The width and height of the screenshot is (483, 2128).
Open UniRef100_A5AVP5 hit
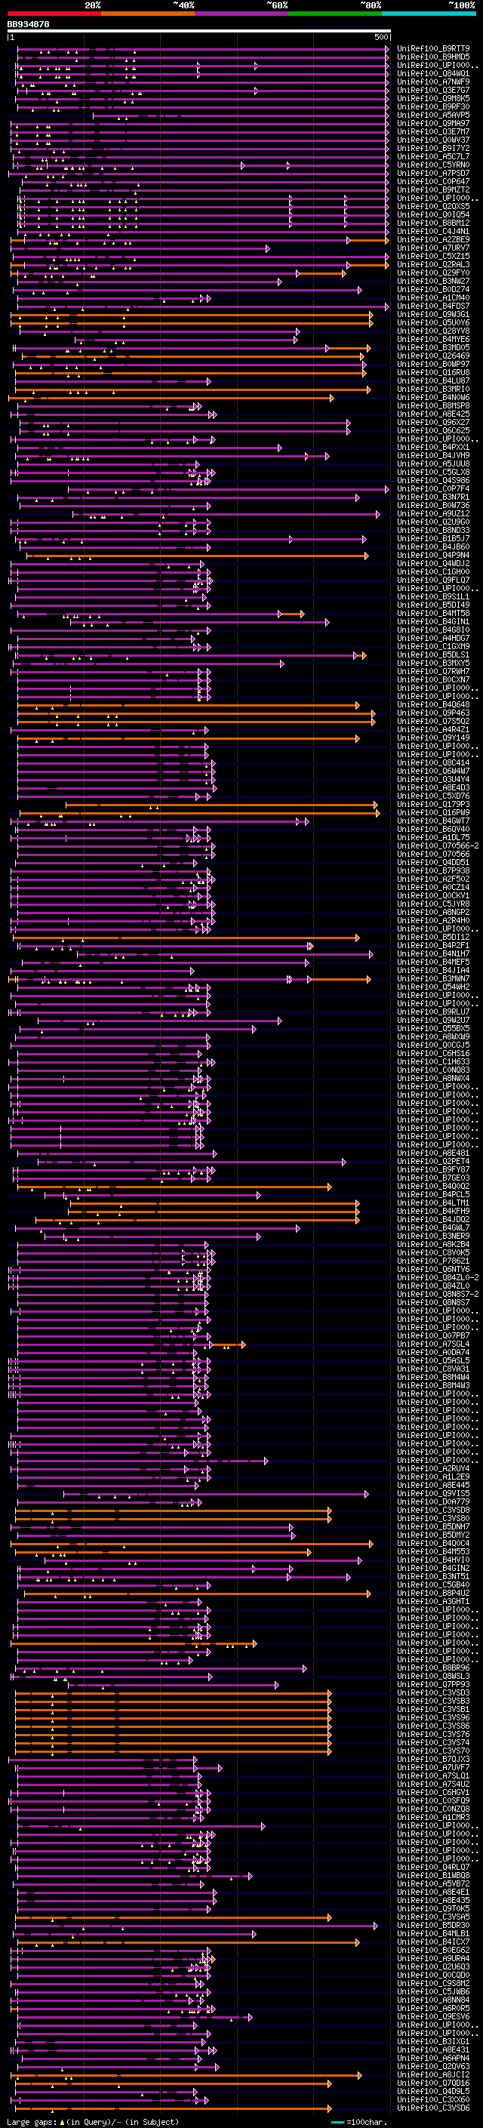click(x=433, y=115)
